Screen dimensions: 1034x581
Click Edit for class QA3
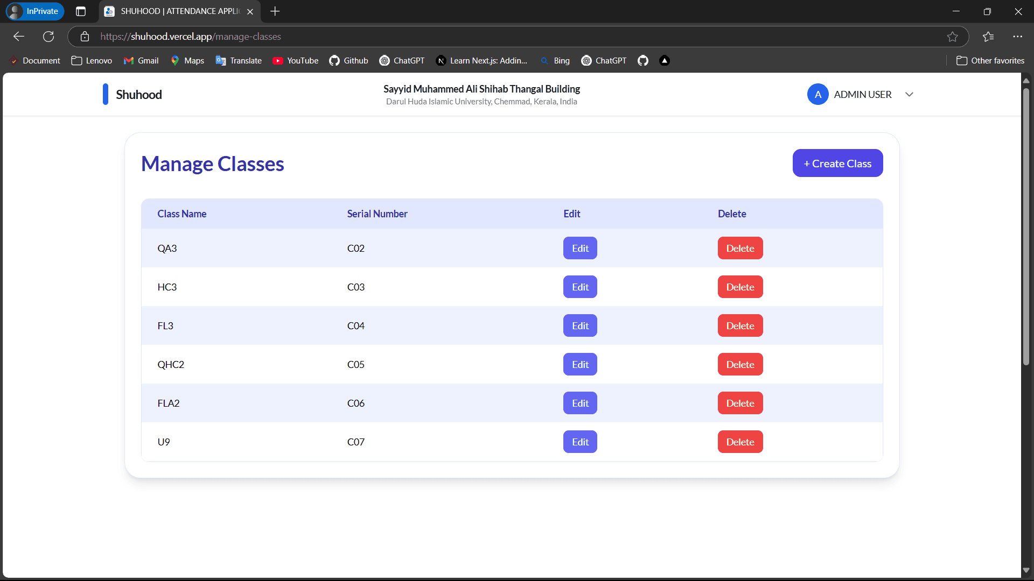click(580, 248)
